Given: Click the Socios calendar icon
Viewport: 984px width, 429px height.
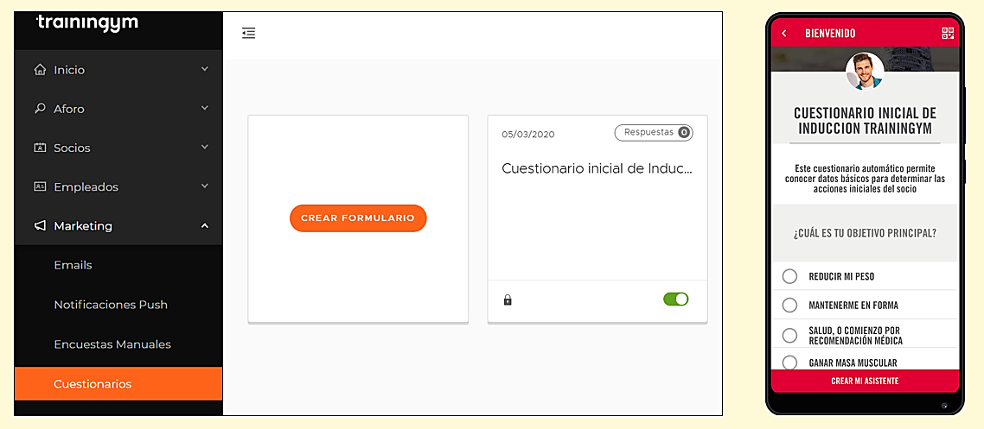Looking at the screenshot, I should (40, 148).
